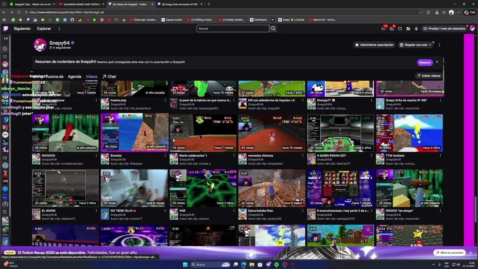The height and width of the screenshot is (269, 478).
Task: Open options menu for clip 'Bromita'
Action: (x=165, y=155)
